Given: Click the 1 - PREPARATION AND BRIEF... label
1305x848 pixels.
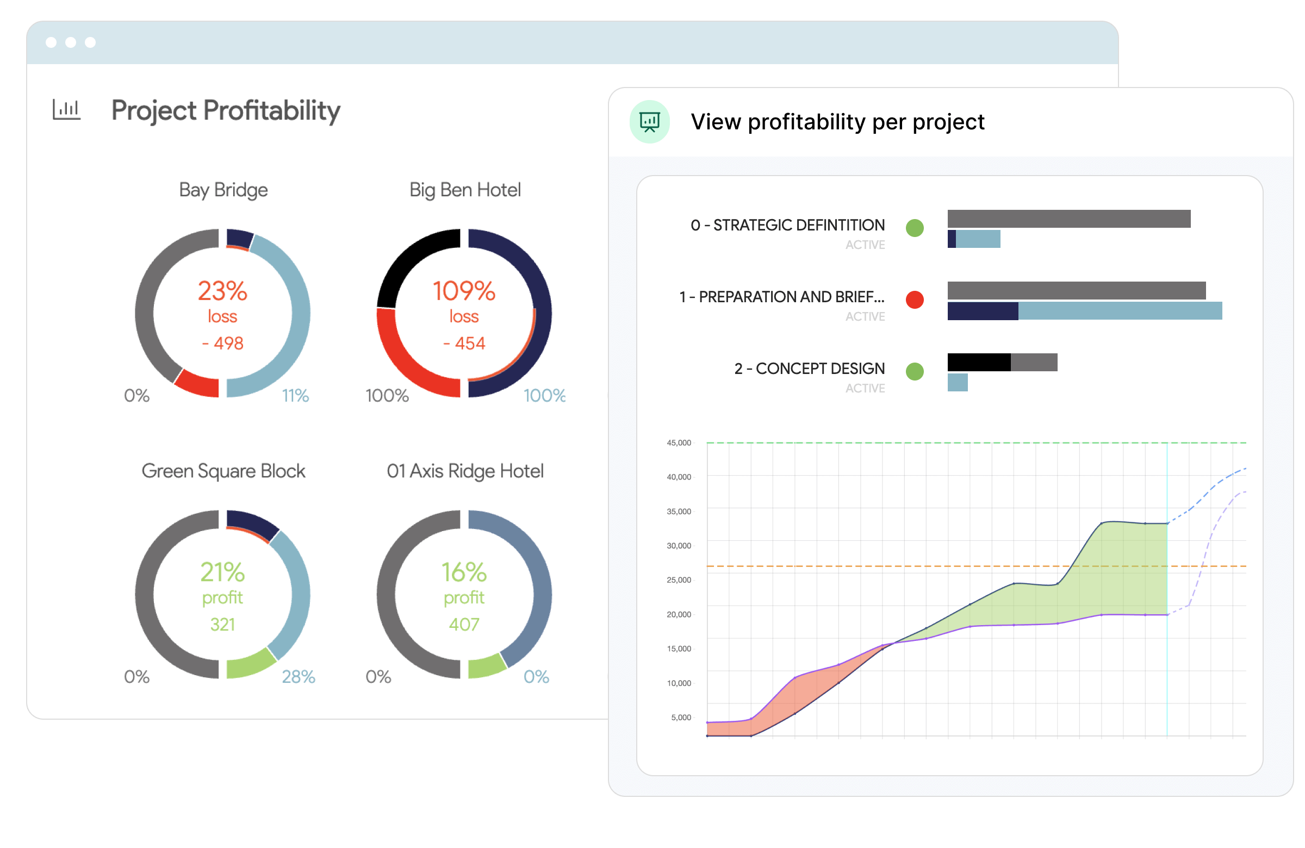Looking at the screenshot, I should click(781, 297).
